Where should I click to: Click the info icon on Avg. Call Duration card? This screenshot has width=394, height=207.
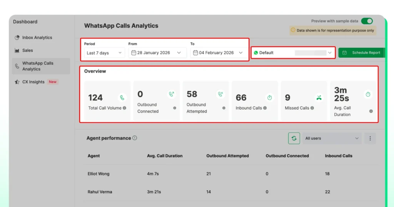tap(371, 111)
